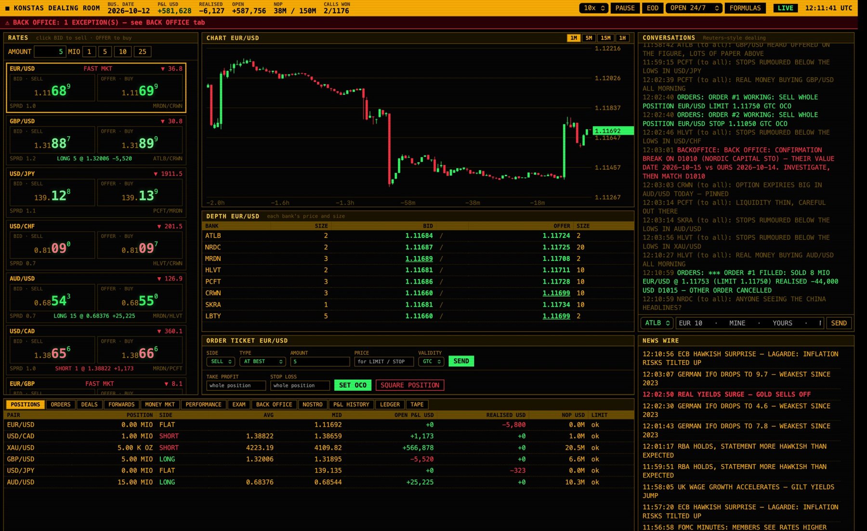
Task: Open the FORMULAS panel
Action: coord(745,8)
